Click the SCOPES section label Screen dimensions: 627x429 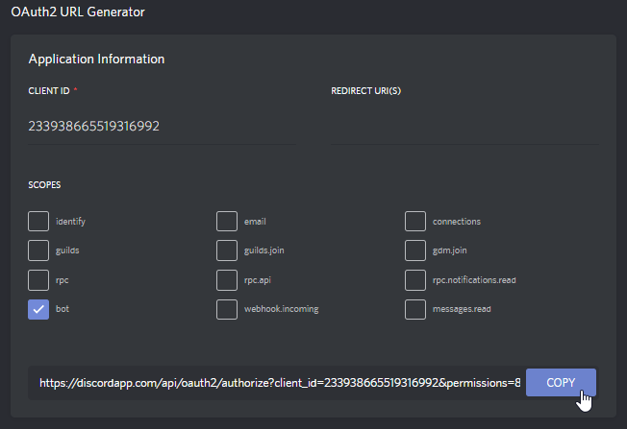45,184
